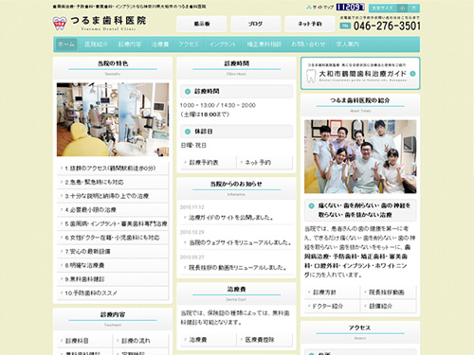Open 1.抜群のアクセス list item

[113, 169]
